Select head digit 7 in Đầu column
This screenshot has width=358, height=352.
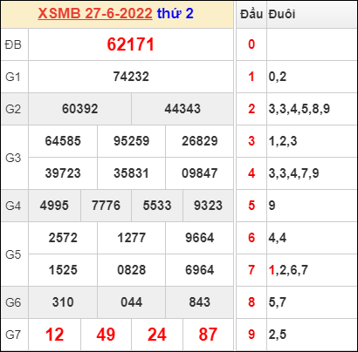tap(251, 270)
